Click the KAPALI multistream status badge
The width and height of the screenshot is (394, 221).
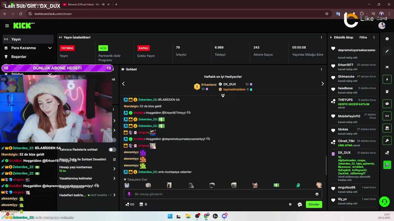143,48
